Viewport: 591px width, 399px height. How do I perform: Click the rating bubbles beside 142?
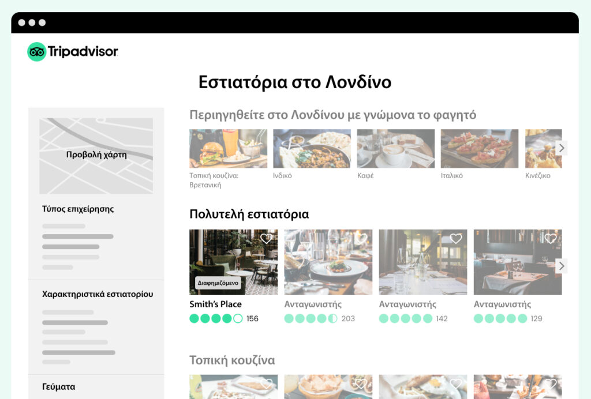pyautogui.click(x=406, y=318)
